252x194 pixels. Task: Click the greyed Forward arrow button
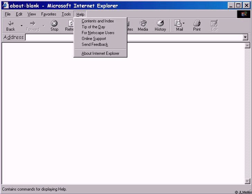point(33,25)
